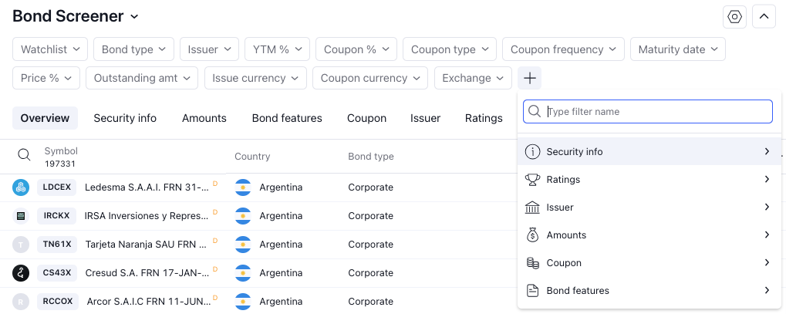Click the Argentina flag in the LDCEX row
Screen dimensions: 786x314
pyautogui.click(x=243, y=187)
